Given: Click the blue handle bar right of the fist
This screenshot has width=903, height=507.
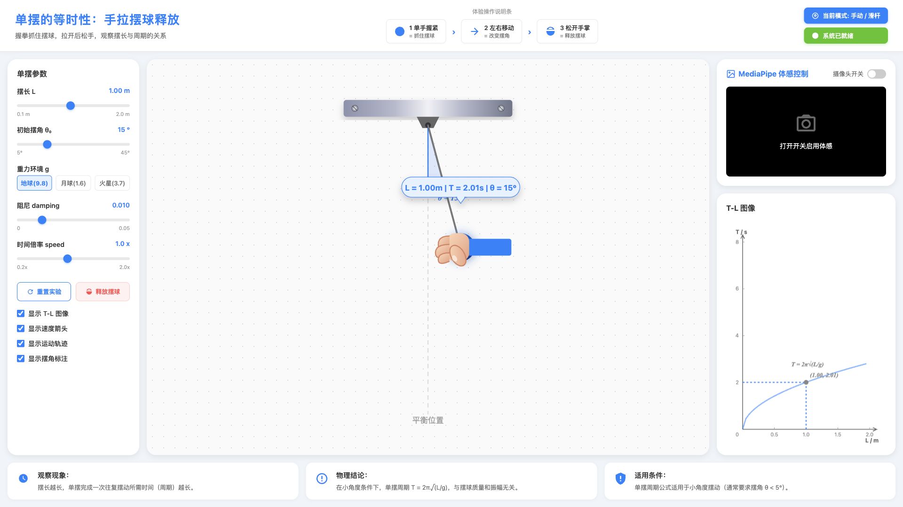Looking at the screenshot, I should pos(491,247).
